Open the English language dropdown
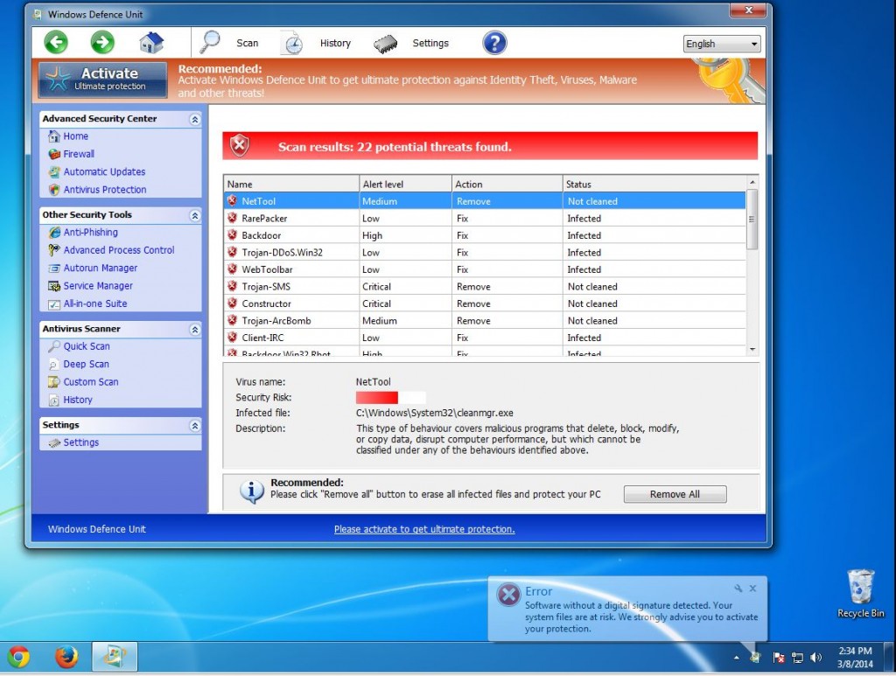This screenshot has width=896, height=676. 722,44
